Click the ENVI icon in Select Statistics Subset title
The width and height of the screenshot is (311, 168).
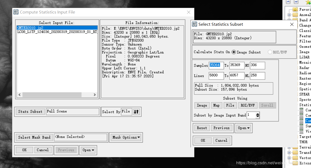click(x=195, y=24)
